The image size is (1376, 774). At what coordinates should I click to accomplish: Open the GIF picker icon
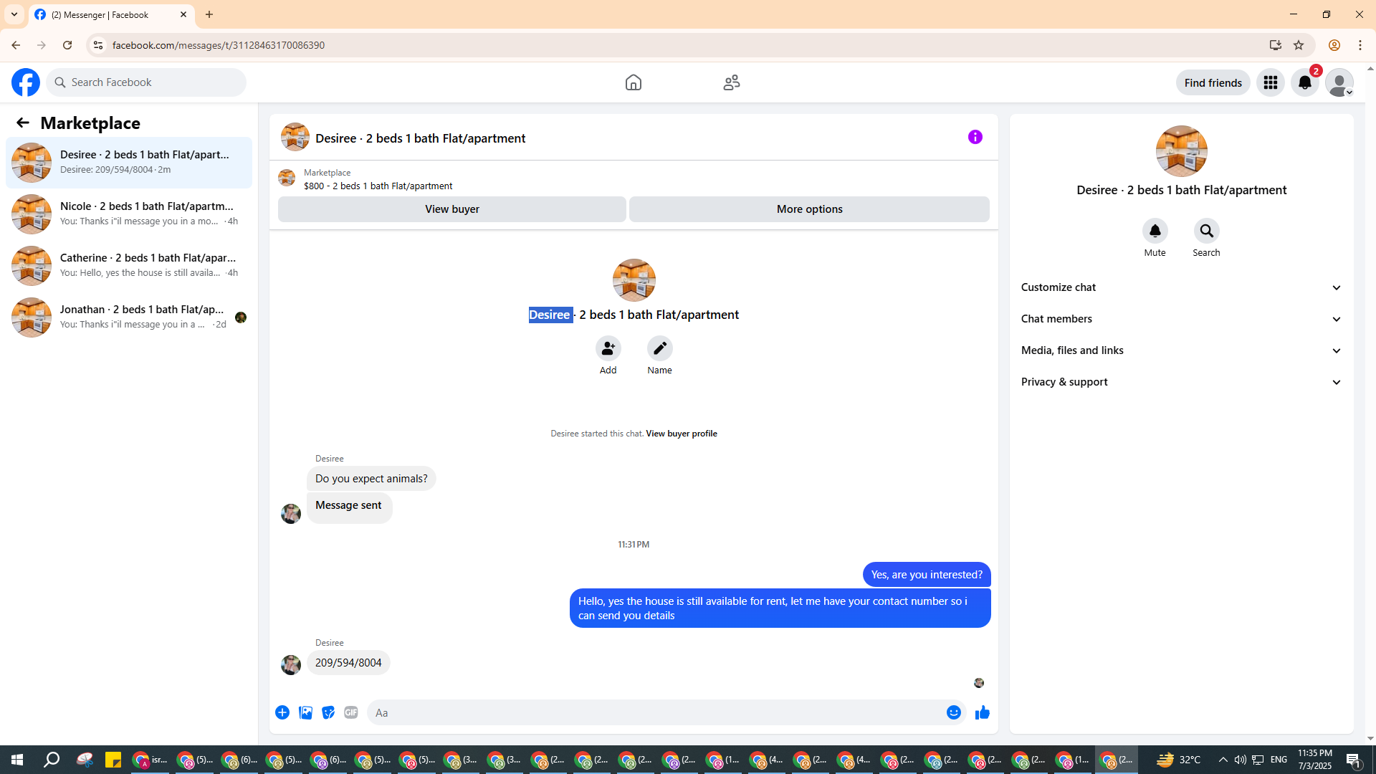point(350,712)
